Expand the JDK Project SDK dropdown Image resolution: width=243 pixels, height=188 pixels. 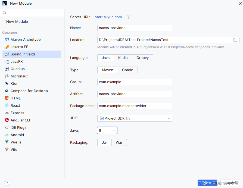click(135, 118)
